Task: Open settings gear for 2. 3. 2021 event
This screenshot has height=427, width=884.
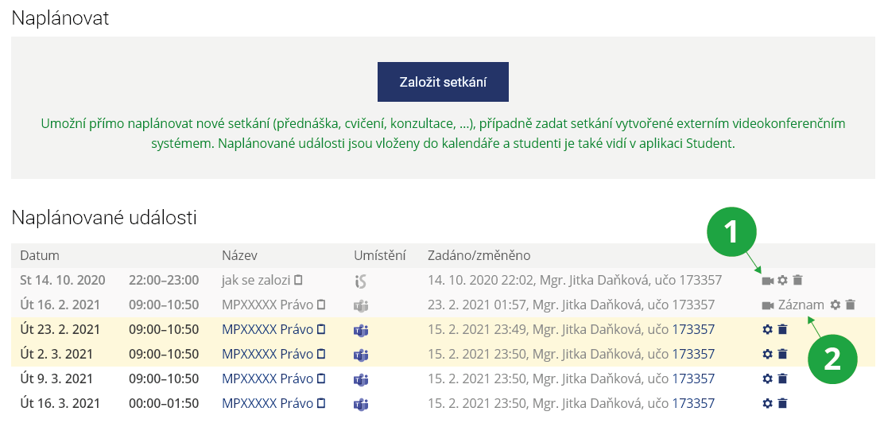Action: click(767, 354)
